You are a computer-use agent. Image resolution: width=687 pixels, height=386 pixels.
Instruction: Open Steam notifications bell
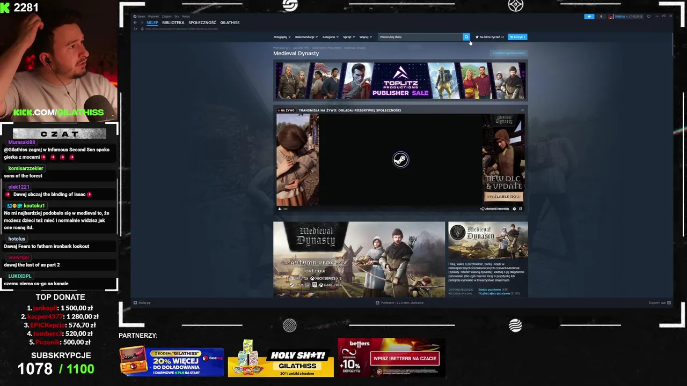pos(601,17)
